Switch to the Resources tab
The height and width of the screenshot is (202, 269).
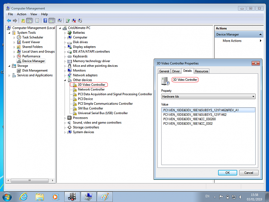pyautogui.click(x=202, y=71)
